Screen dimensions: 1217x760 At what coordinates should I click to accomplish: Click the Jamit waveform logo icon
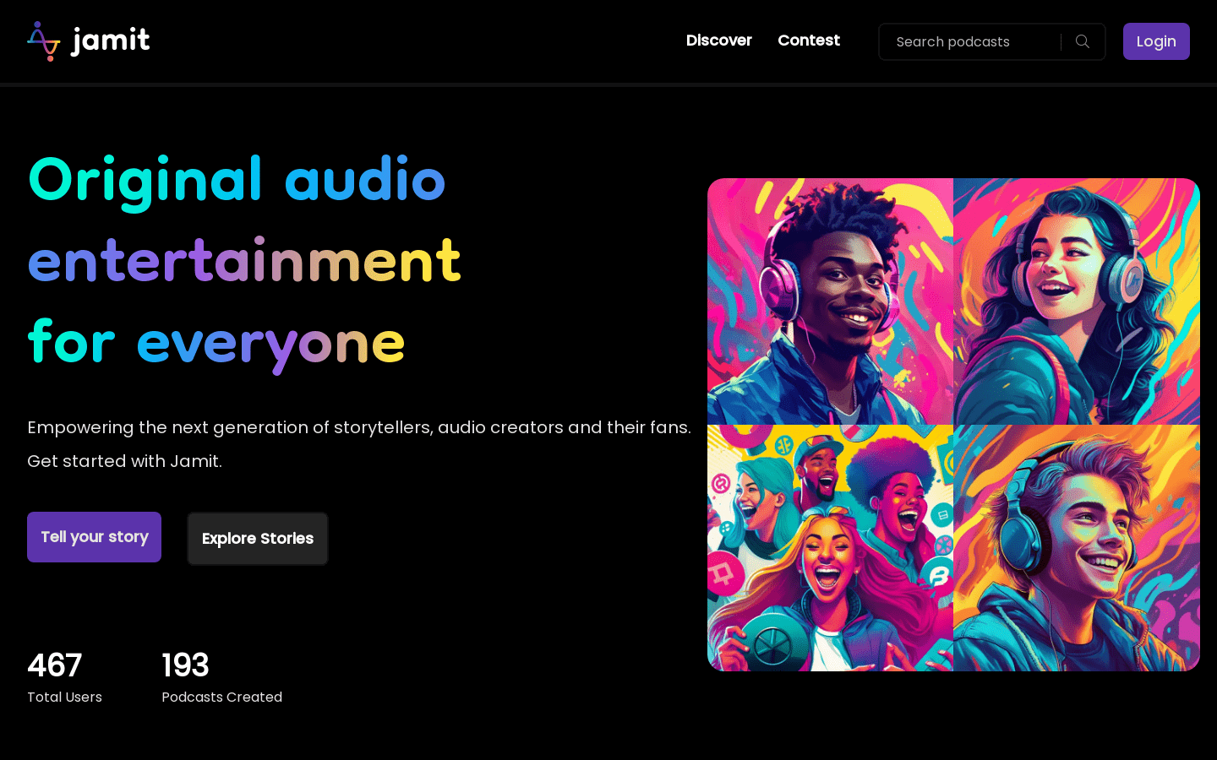pos(43,41)
